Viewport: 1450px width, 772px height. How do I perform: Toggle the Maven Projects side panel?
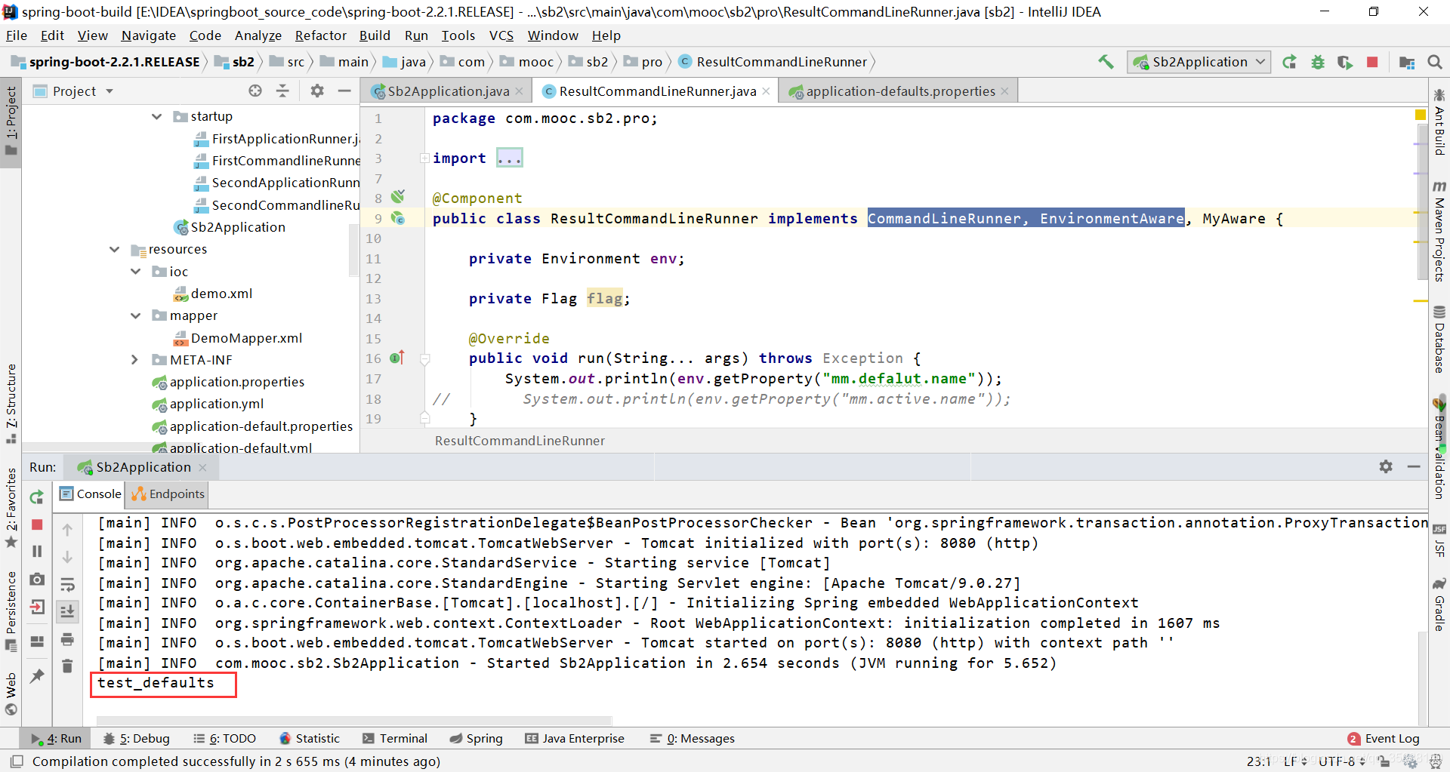[1439, 231]
